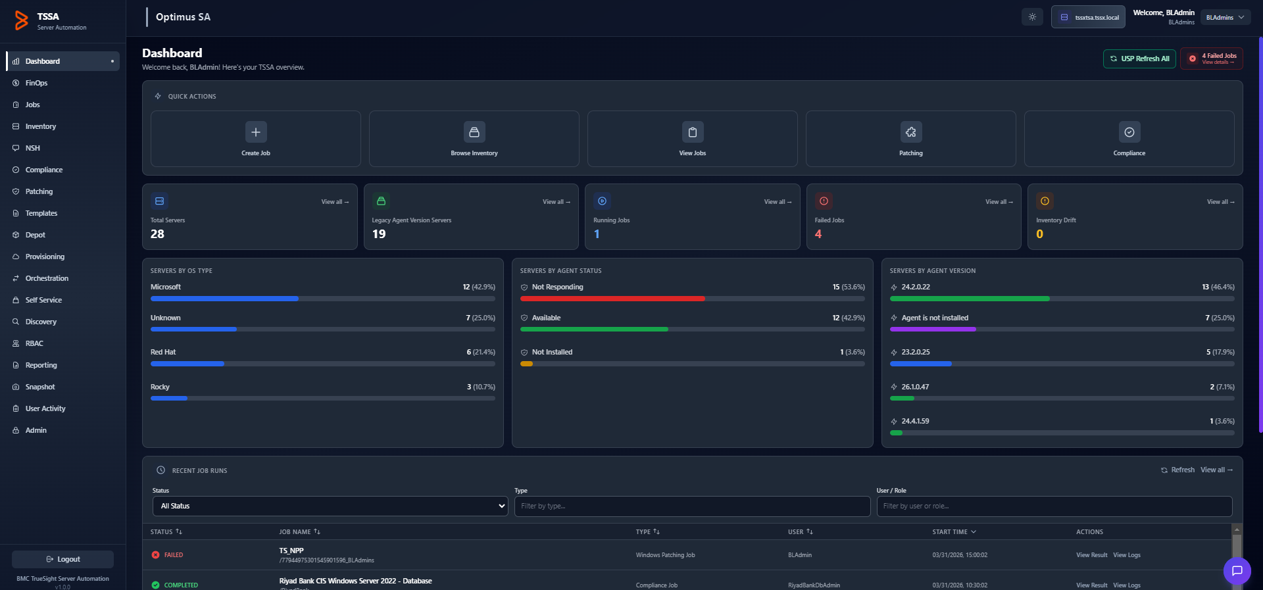The image size is (1263, 590).
Task: Sort job runs by Job Name column
Action: point(299,531)
